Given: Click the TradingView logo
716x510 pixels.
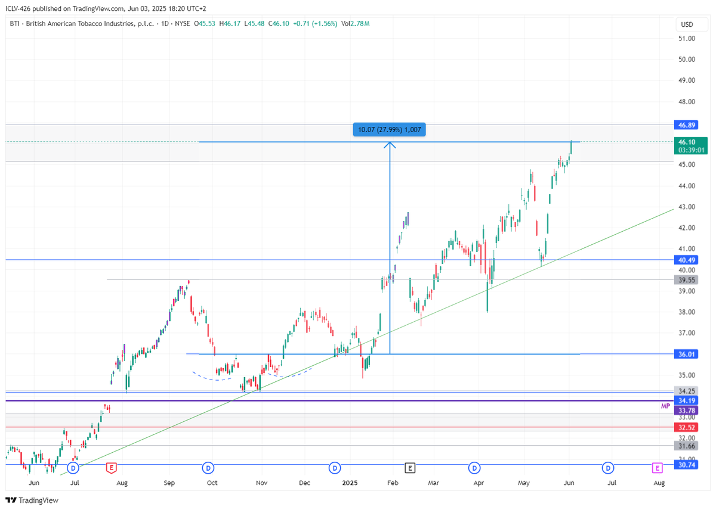Looking at the screenshot, I should (32, 500).
